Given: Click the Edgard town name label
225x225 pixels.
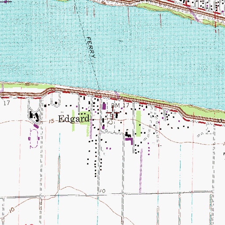Looking at the screenshot, I should [74, 119].
